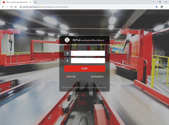Click the red Login button

[x=84, y=68]
